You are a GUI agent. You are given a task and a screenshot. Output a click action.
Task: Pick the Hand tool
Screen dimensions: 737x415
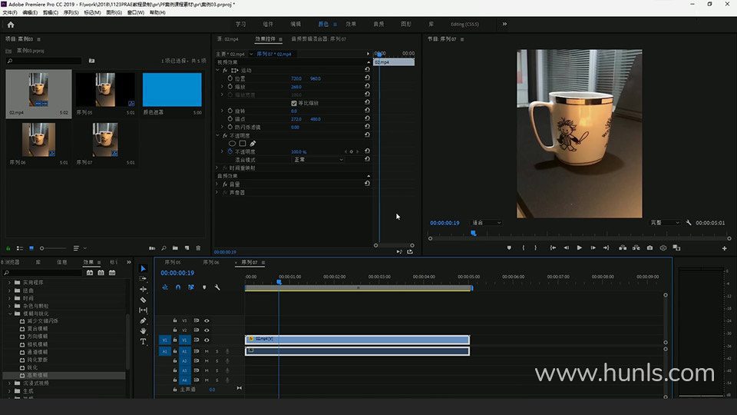(x=143, y=330)
